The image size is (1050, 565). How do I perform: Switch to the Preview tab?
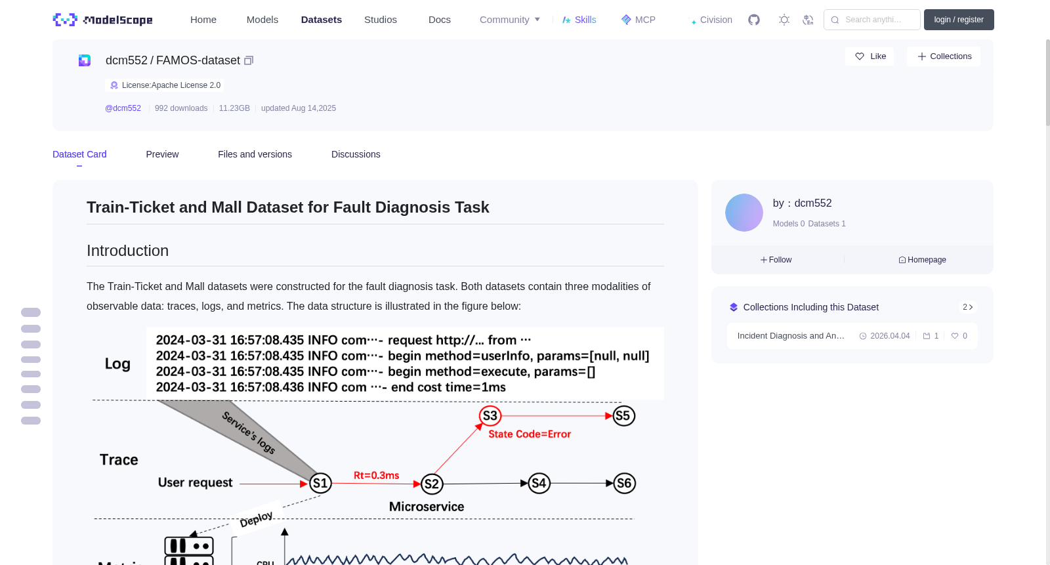coord(162,154)
